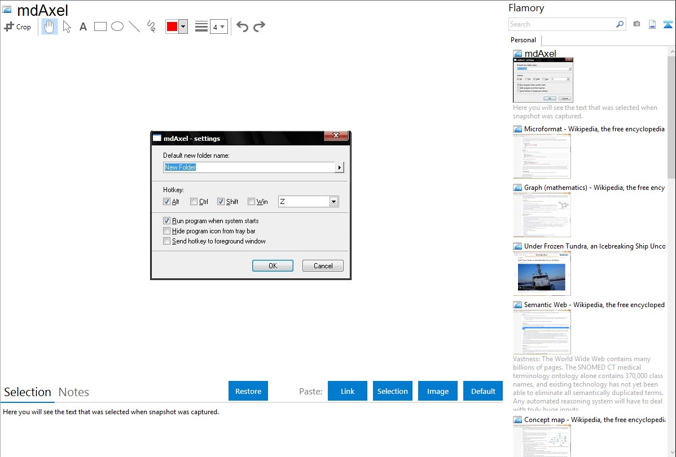
Task: Uncheck Run program when system starts
Action: tap(167, 220)
